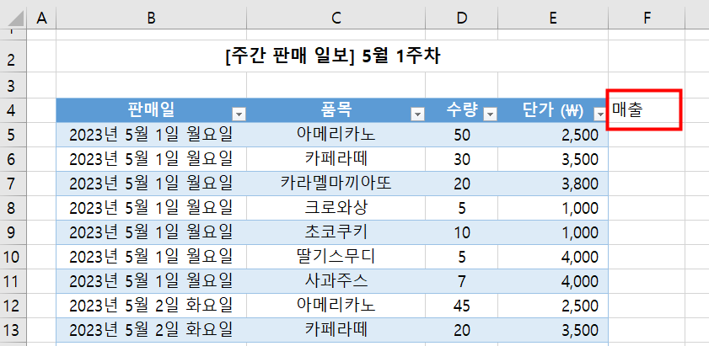Viewport: 709px width, 346px height.
Task: Select quantity 30 in row 6
Action: click(462, 159)
